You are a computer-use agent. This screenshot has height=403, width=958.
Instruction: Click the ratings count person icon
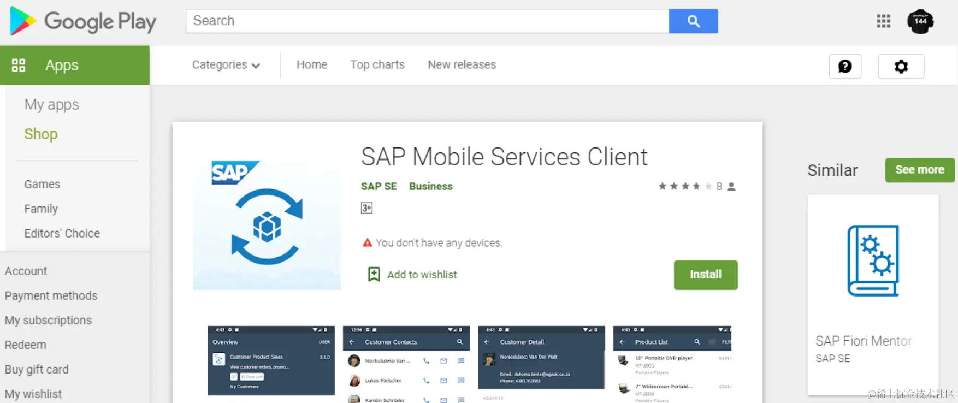(731, 187)
